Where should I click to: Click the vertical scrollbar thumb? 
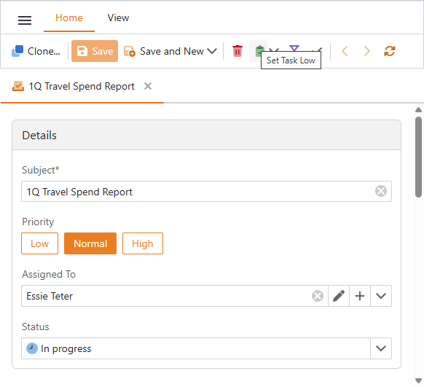418,157
